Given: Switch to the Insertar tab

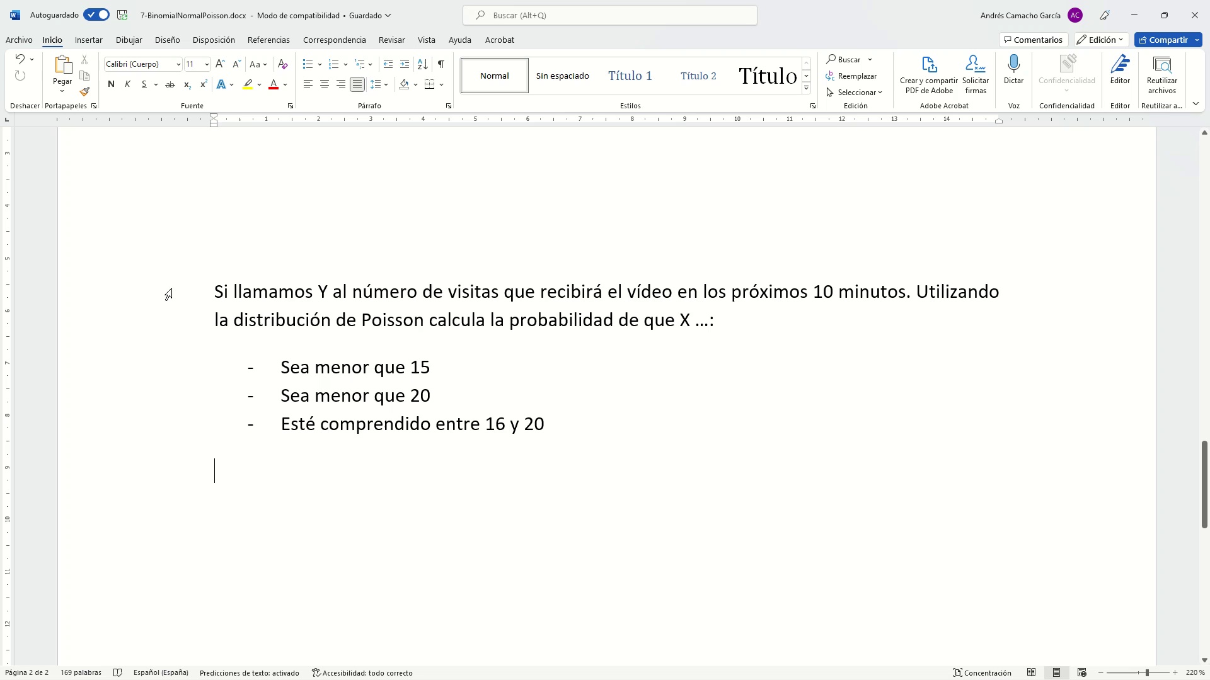Looking at the screenshot, I should 88,40.
